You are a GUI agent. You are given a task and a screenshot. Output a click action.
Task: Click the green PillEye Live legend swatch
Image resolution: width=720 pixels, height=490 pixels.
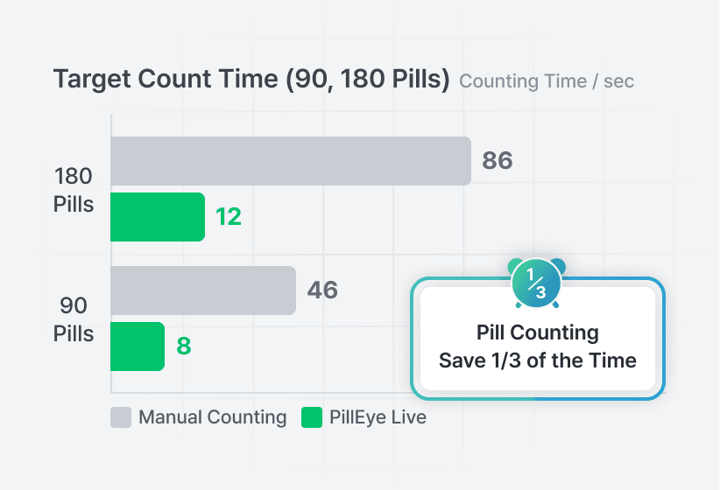pyautogui.click(x=311, y=417)
